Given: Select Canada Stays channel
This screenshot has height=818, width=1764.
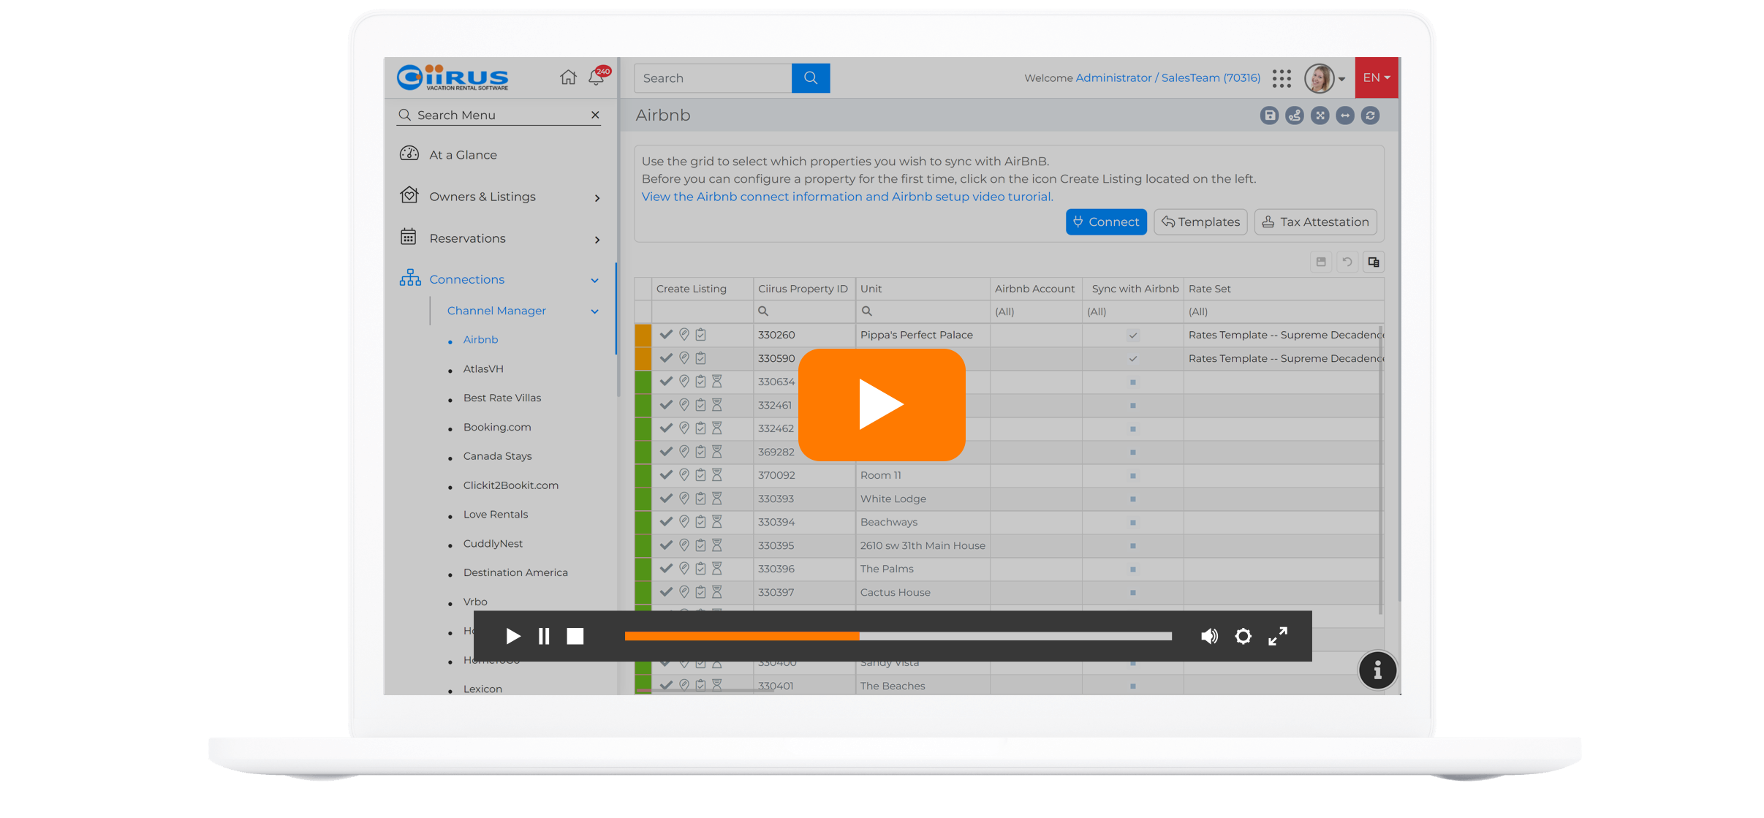Looking at the screenshot, I should (497, 455).
